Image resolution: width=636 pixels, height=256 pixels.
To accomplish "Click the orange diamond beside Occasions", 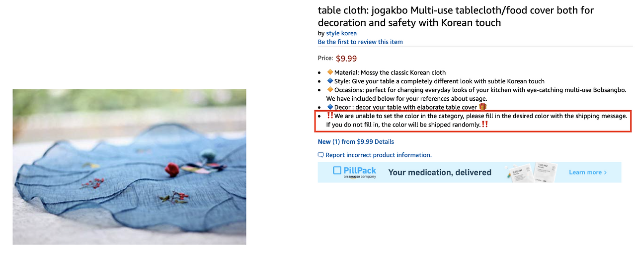I will [330, 90].
